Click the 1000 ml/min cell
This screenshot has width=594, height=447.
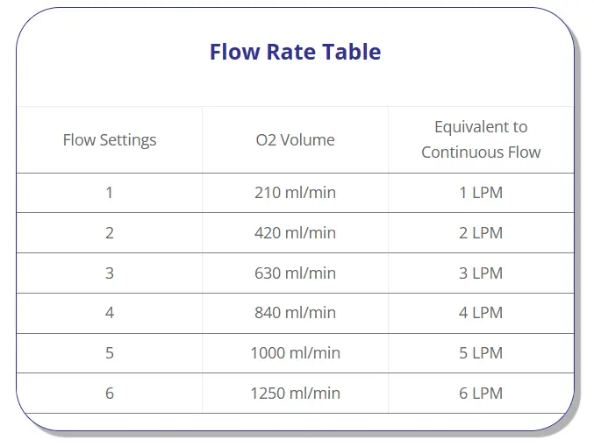pos(295,352)
